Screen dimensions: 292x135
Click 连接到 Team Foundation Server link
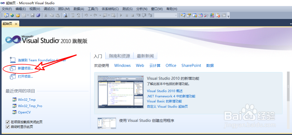tap(42, 60)
